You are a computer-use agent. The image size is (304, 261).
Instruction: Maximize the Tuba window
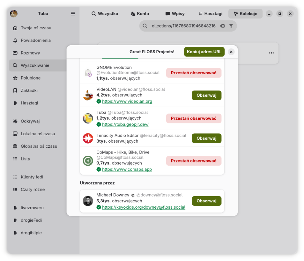(x=280, y=14)
